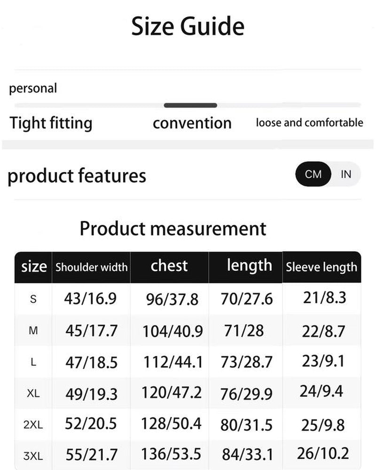Select the S size row label
The width and height of the screenshot is (376, 470).
[33, 299]
